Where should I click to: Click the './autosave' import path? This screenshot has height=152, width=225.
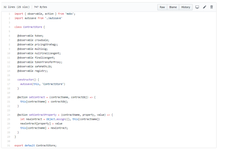pos(53,18)
